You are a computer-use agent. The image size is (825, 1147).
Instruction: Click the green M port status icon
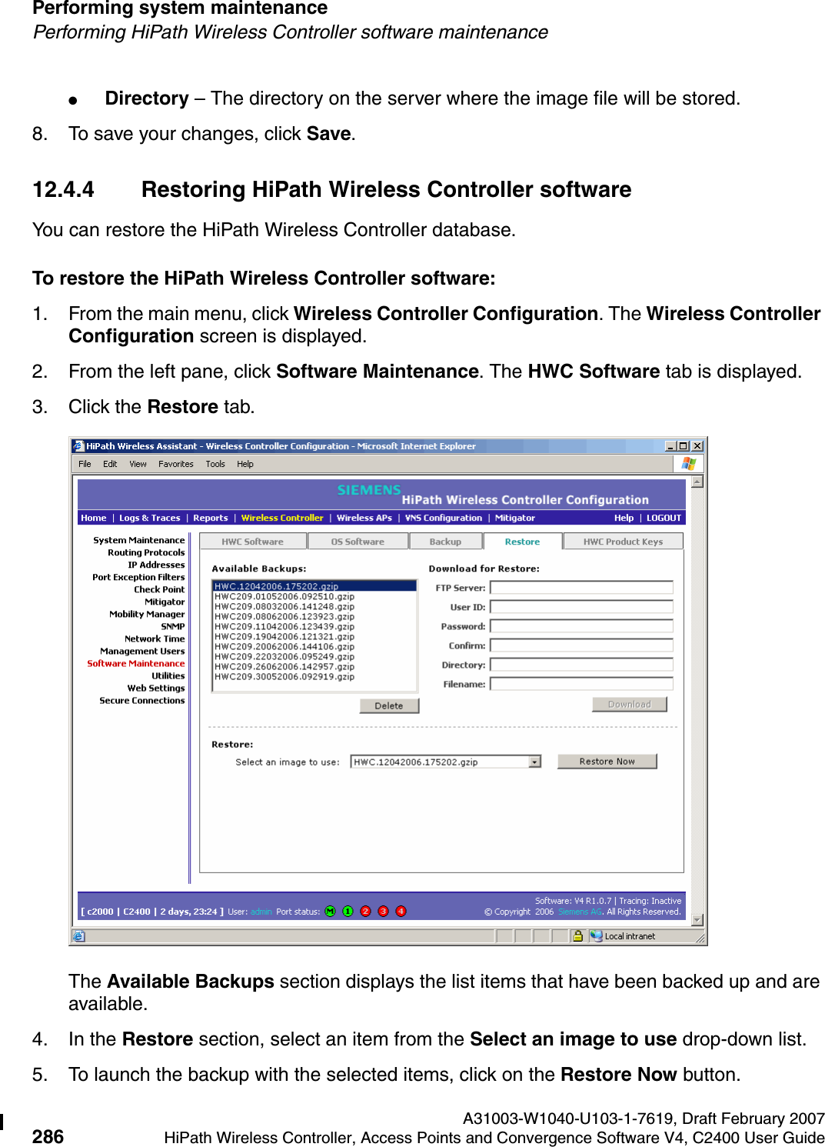tap(329, 910)
